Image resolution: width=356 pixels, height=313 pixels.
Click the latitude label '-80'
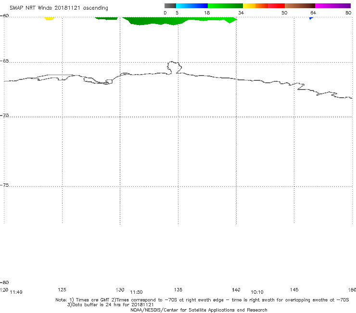[x=4, y=282]
